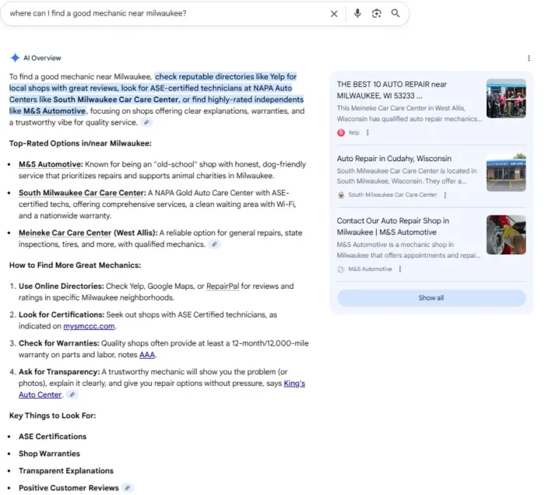Click the 'ASE Certifications' bullet text
The image size is (545, 495).
pos(52,437)
